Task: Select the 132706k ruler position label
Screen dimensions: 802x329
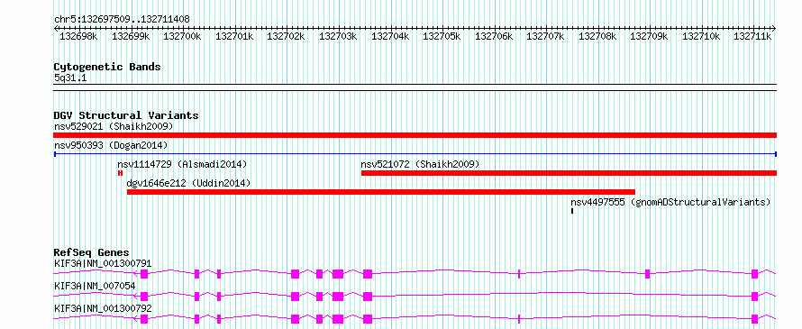Action: [494, 36]
